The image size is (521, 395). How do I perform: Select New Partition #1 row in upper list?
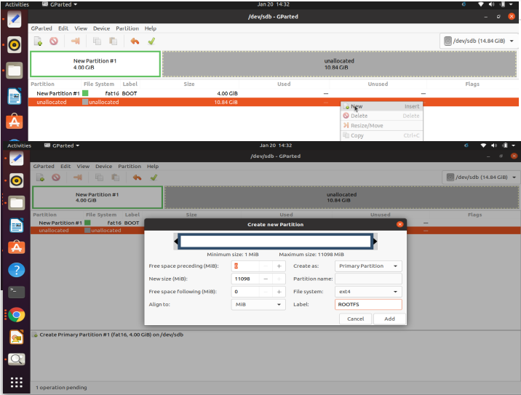[273, 93]
